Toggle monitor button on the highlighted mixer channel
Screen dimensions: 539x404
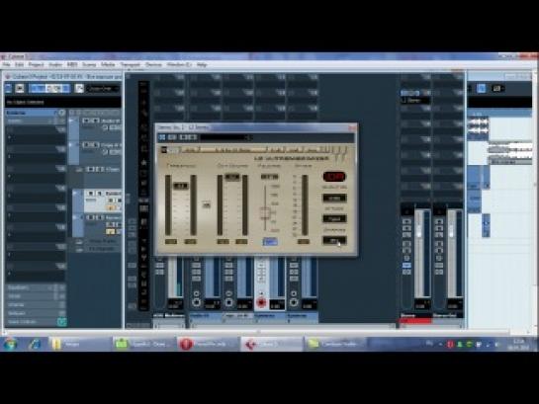[x=261, y=292]
